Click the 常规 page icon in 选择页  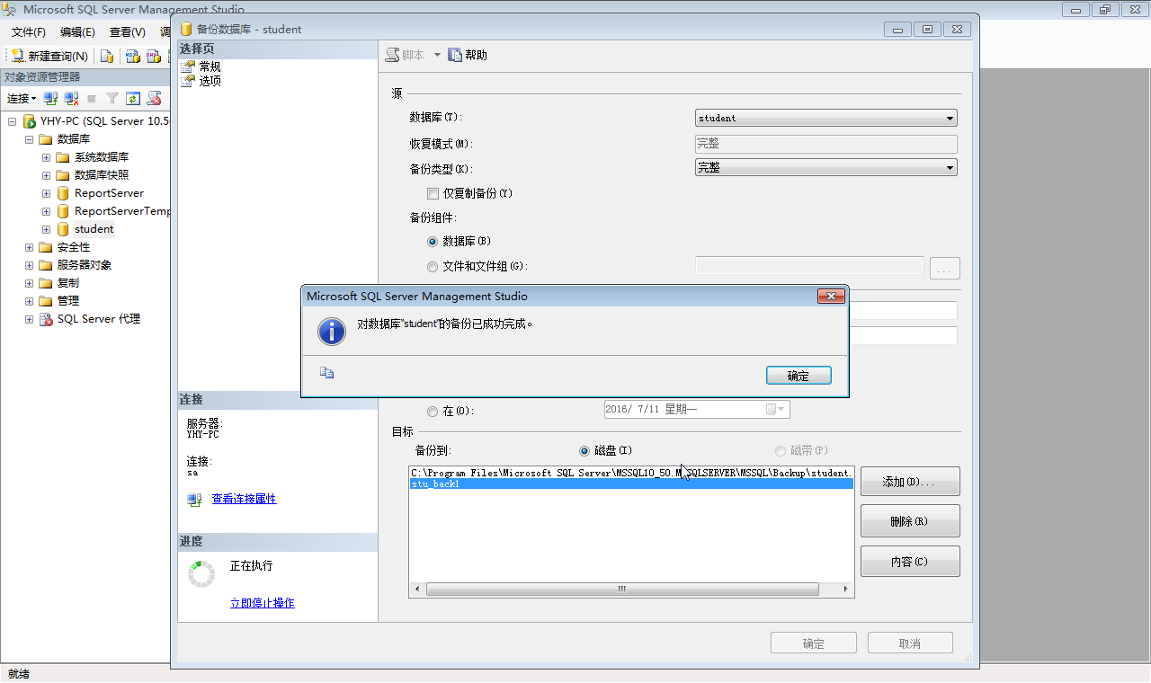coord(188,67)
